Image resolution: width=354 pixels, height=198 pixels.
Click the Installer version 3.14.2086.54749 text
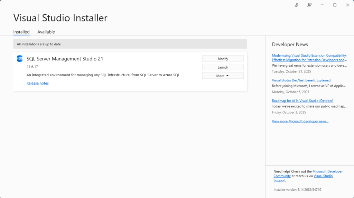[x=297, y=190]
